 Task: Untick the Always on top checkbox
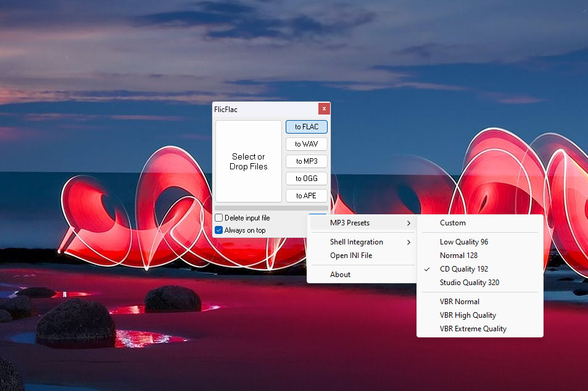pyautogui.click(x=219, y=230)
